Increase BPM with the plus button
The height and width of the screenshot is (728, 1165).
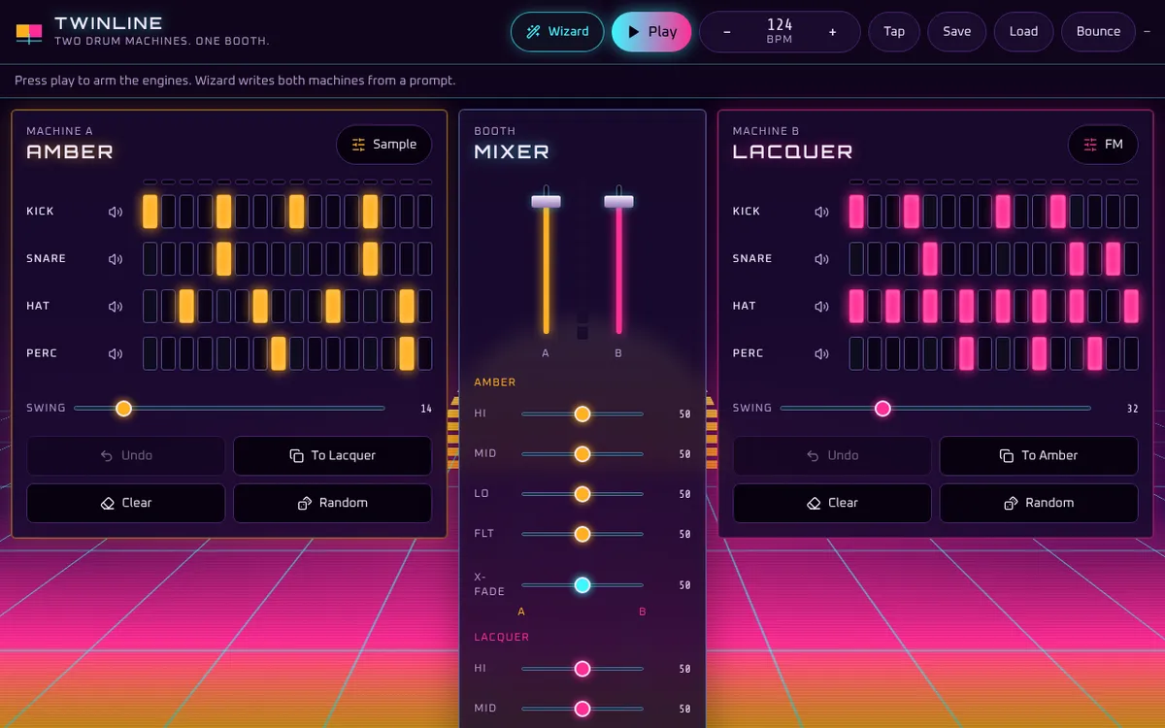[832, 32]
